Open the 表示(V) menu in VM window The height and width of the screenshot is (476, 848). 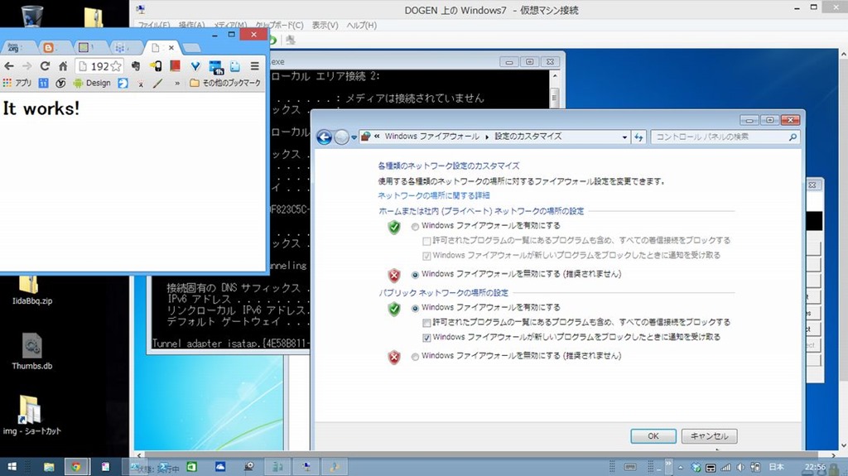(325, 26)
